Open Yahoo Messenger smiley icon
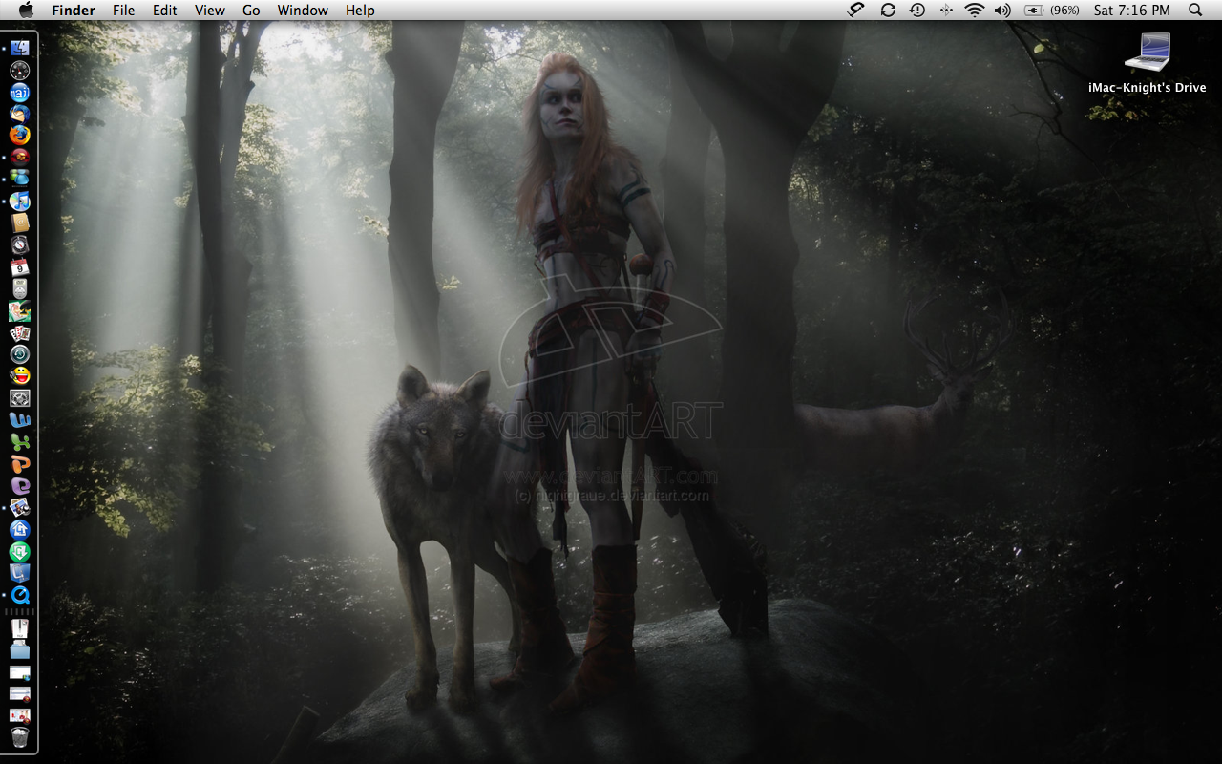The width and height of the screenshot is (1222, 764). pos(20,376)
